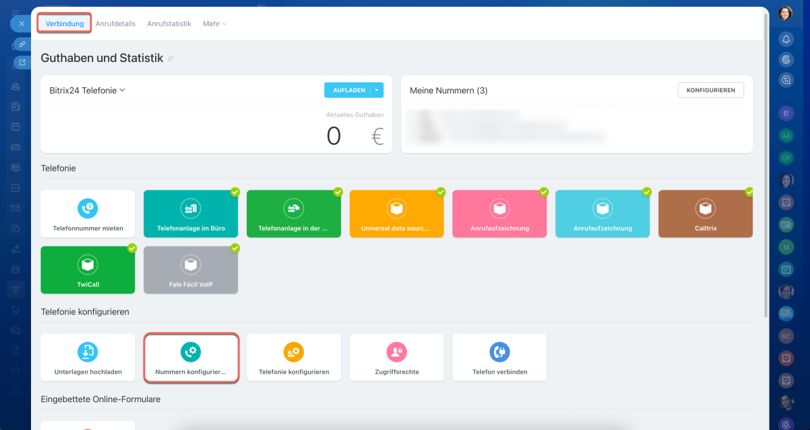Select the green TwiCall tile
The height and width of the screenshot is (430, 810).
point(88,270)
